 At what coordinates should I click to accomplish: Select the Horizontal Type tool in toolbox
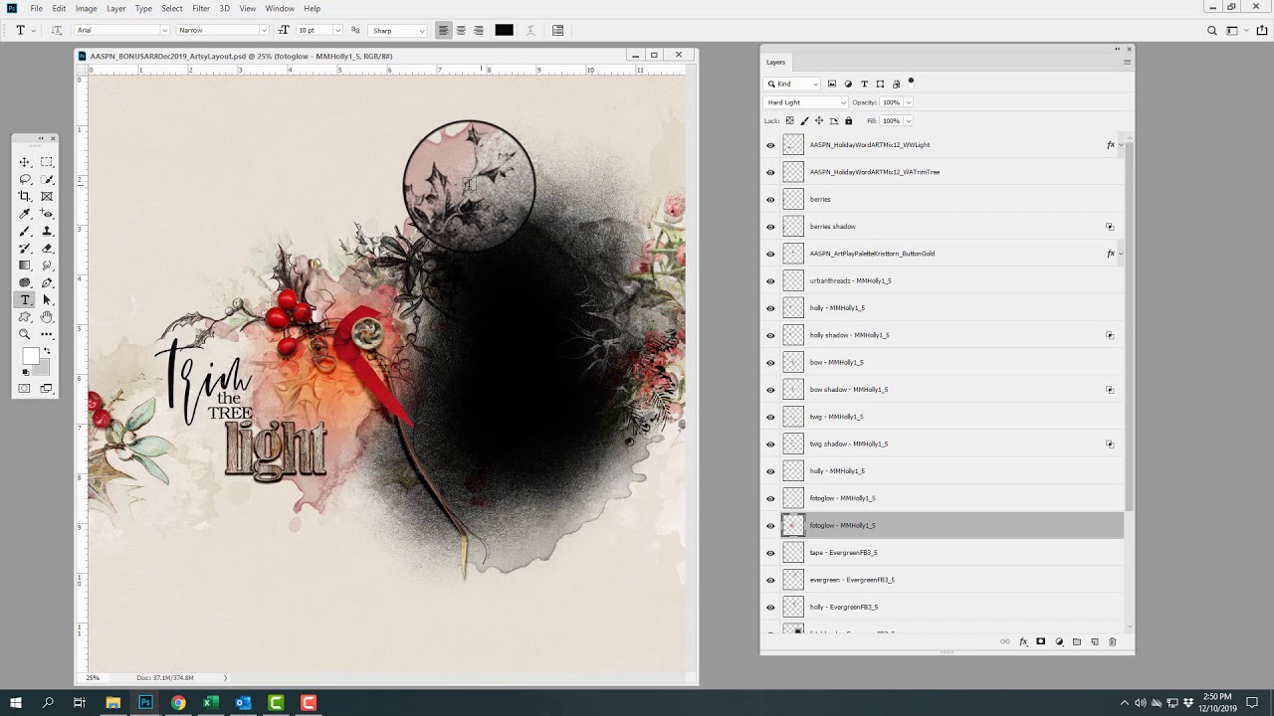[25, 299]
